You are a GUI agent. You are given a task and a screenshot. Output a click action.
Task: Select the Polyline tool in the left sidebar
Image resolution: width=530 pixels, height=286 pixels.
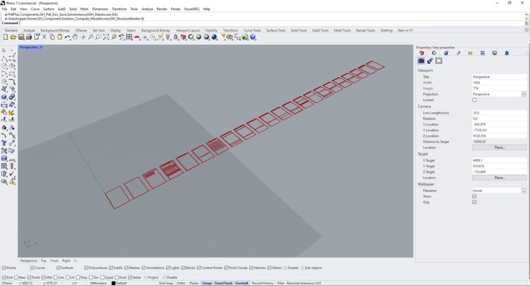pyautogui.click(x=4, y=58)
